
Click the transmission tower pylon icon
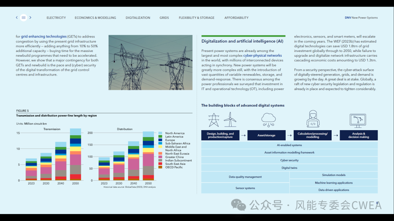click(213, 120)
